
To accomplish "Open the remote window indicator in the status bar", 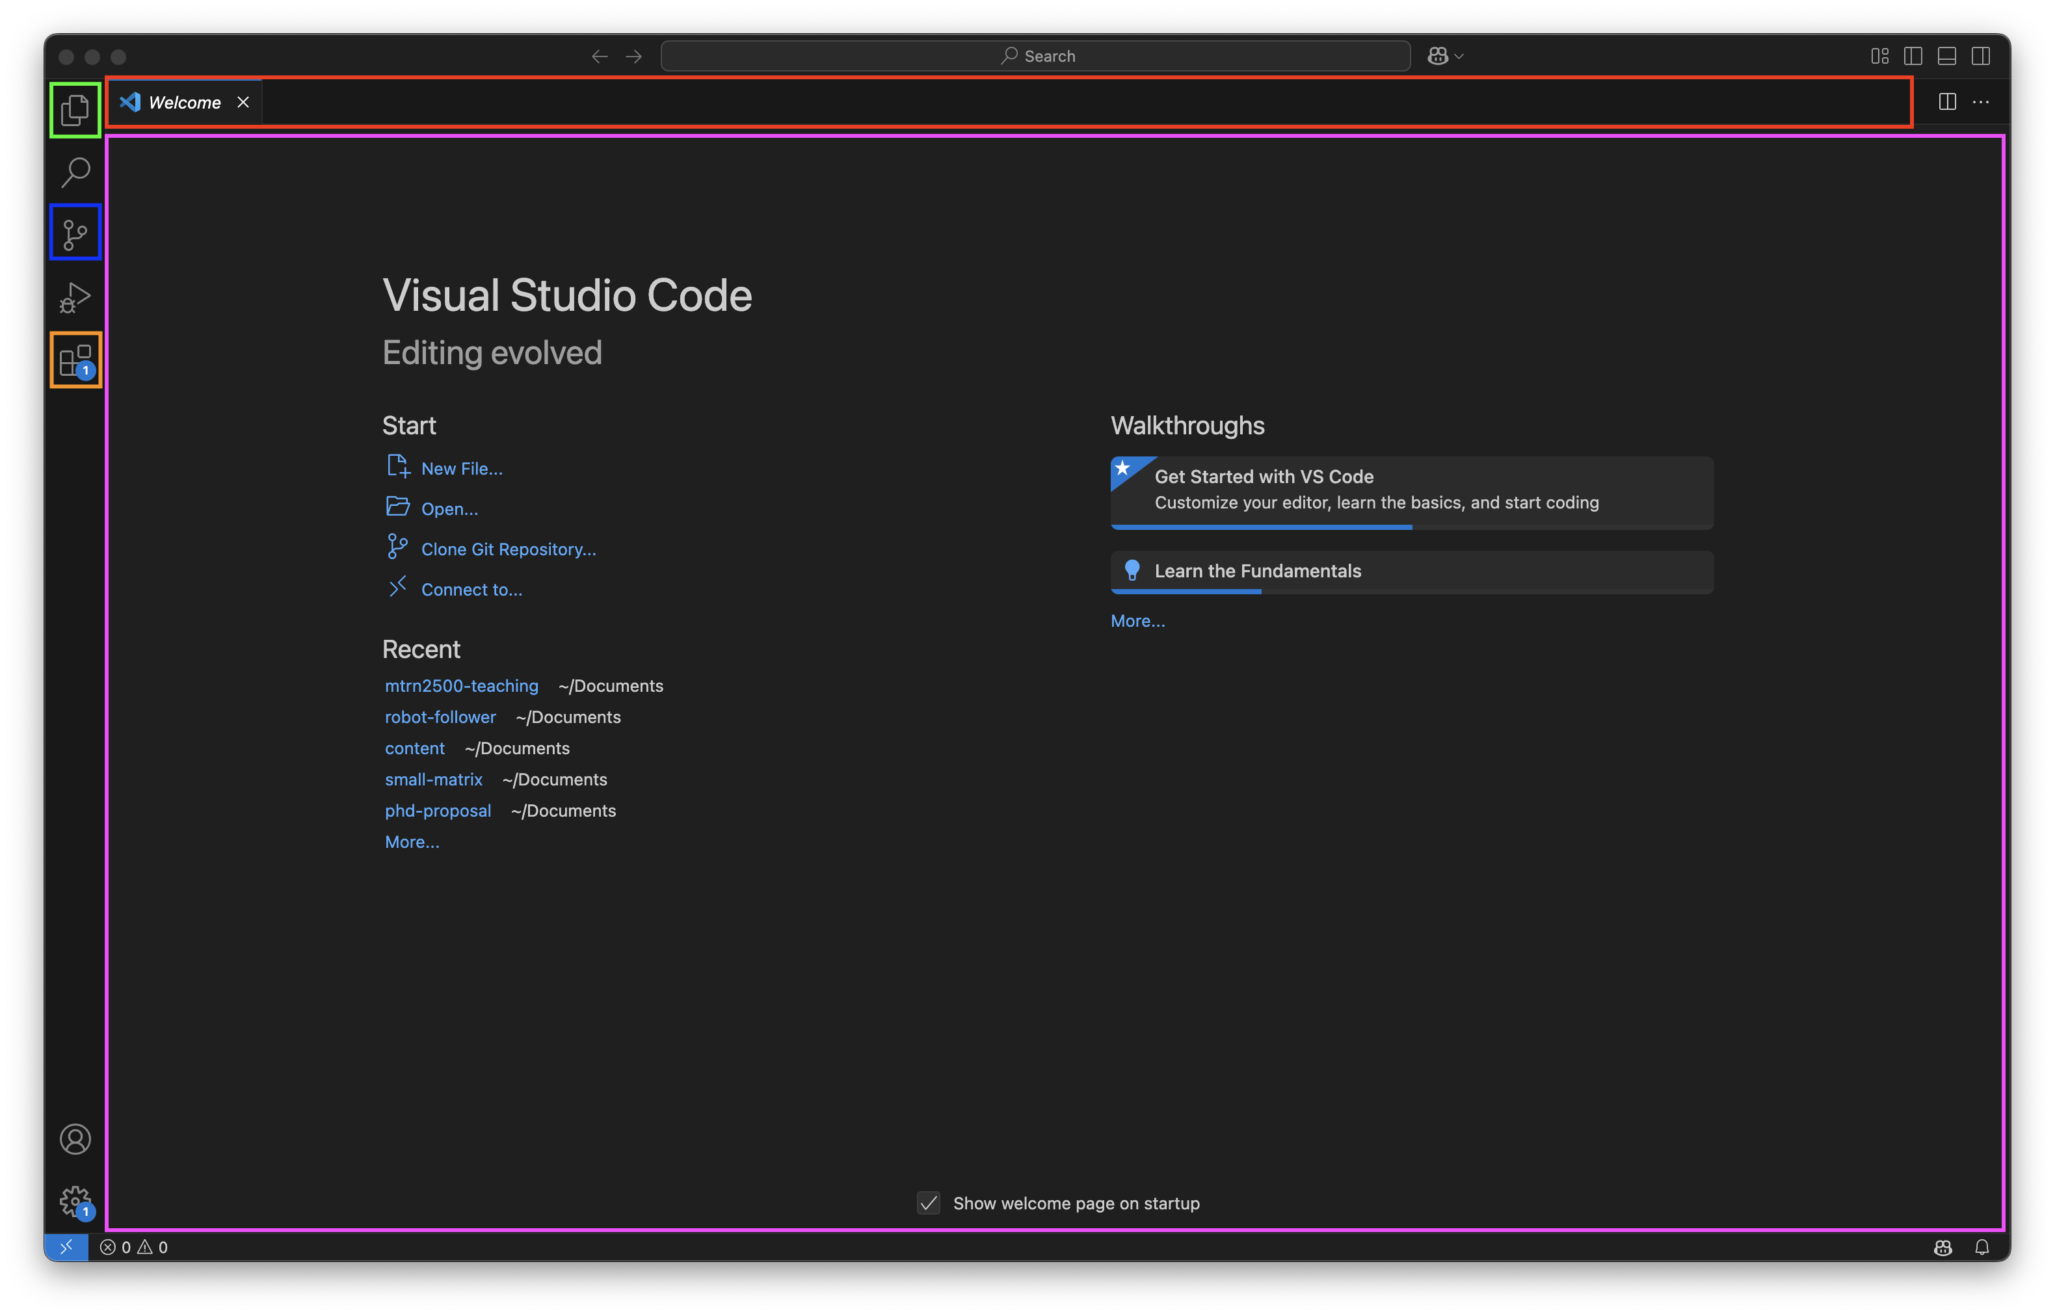I will (x=66, y=1247).
